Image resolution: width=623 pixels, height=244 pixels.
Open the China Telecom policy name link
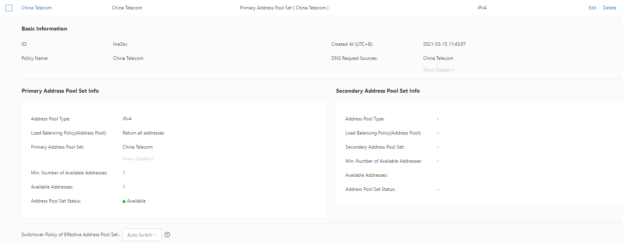coord(36,8)
